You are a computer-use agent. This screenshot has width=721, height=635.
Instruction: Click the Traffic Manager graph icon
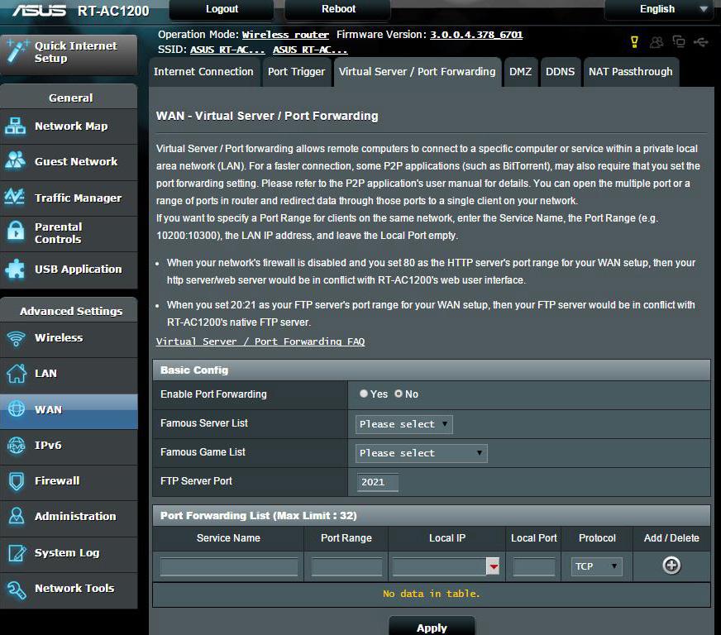15,197
